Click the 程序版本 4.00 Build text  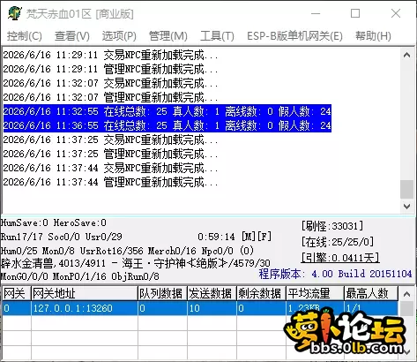pos(335,274)
